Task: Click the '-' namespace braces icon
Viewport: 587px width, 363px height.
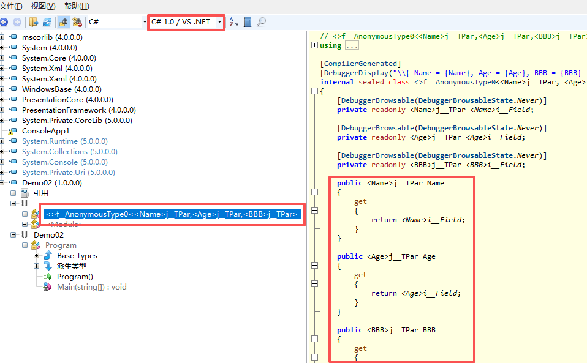Action: 25,203
